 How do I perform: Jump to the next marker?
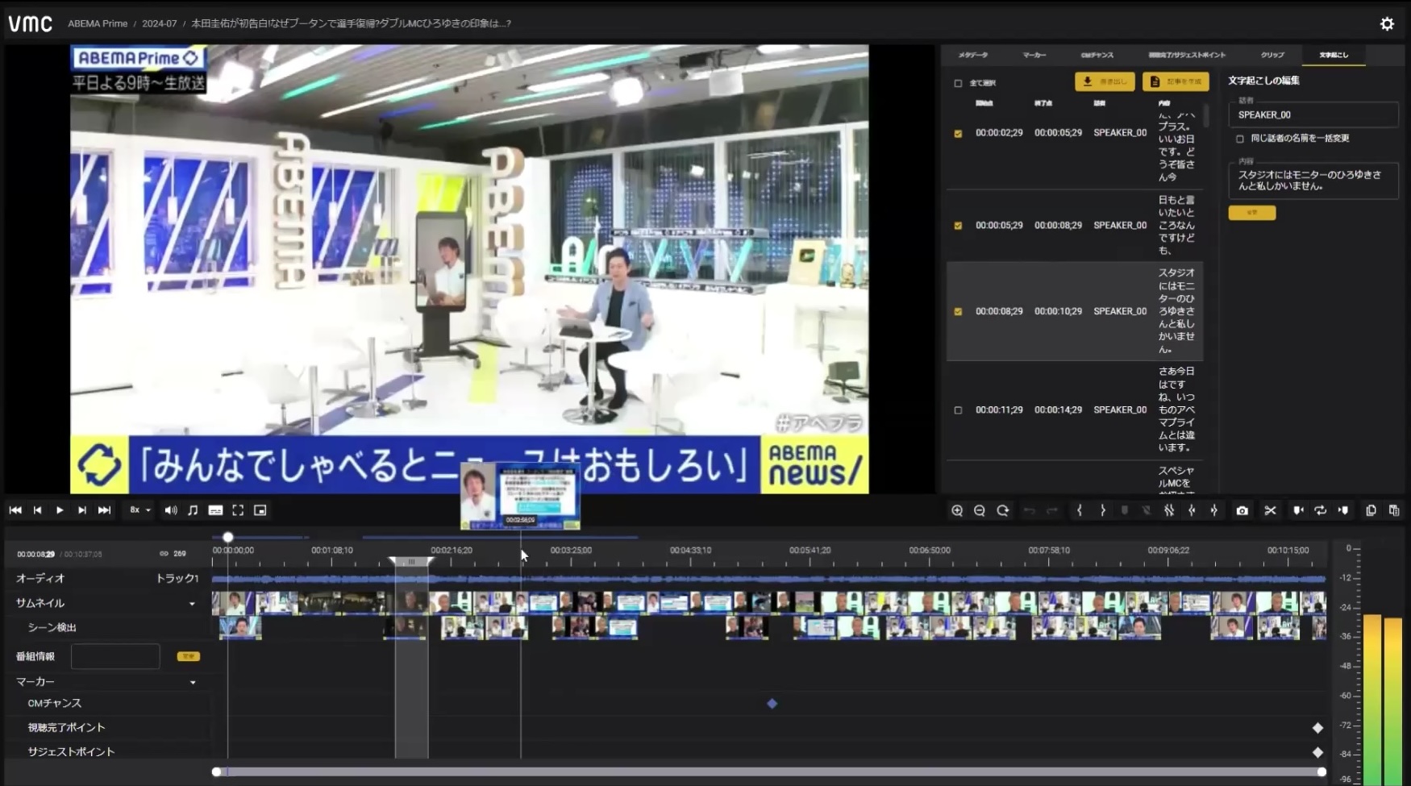coord(1343,510)
